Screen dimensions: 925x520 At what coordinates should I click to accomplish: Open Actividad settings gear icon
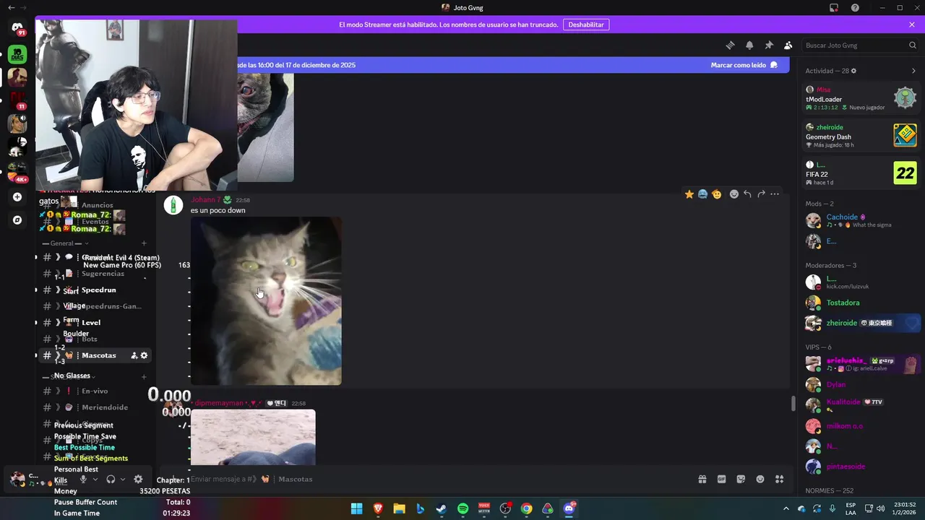click(x=853, y=71)
